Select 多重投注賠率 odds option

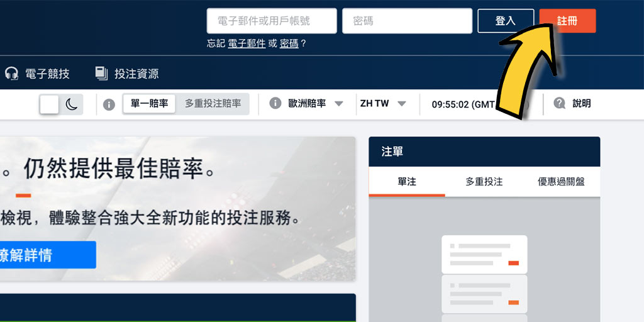tap(213, 104)
